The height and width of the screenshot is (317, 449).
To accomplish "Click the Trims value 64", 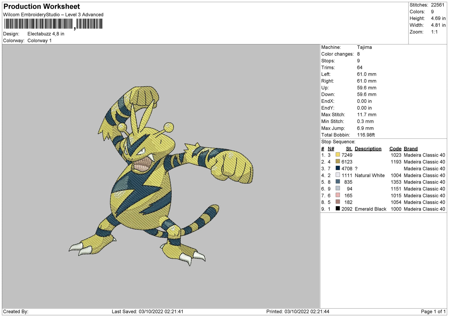I will pyautogui.click(x=360, y=67).
